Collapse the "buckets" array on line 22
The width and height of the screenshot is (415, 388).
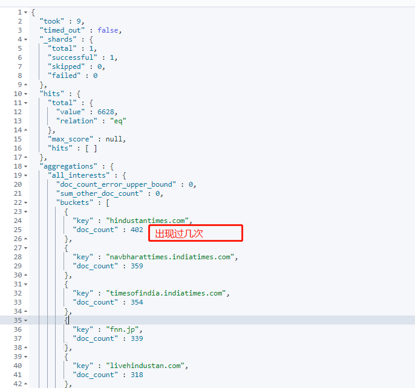coord(25,202)
